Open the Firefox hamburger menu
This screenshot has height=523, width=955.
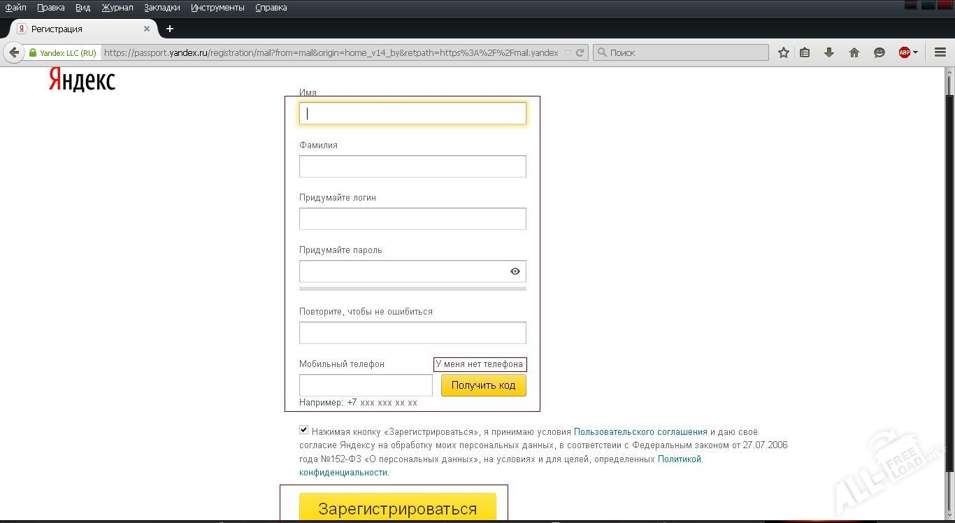coord(940,52)
